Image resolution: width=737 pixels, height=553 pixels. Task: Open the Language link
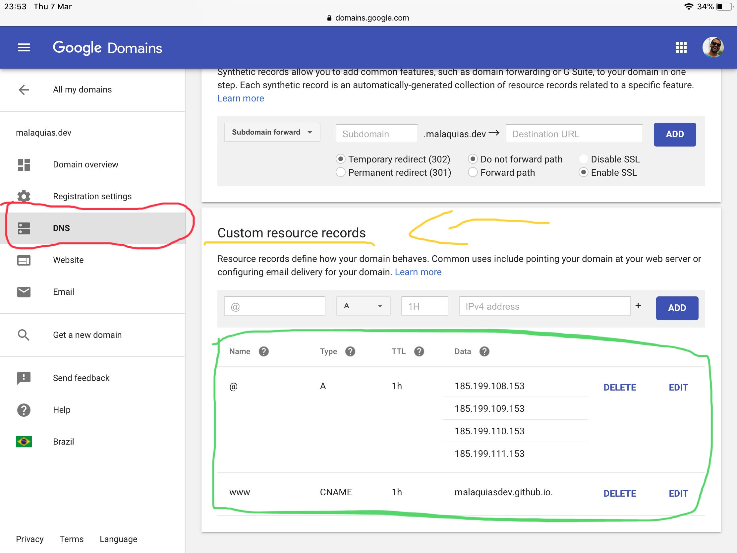point(118,539)
